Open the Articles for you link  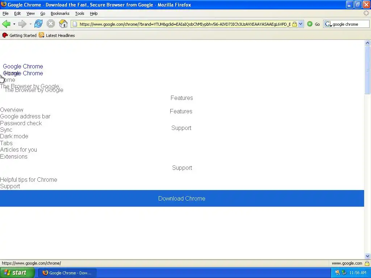click(18, 149)
